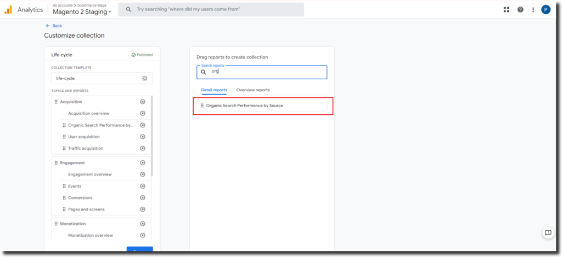Viewport: 562px width, 257px height.
Task: Select the Conversions report item
Action: (80, 198)
